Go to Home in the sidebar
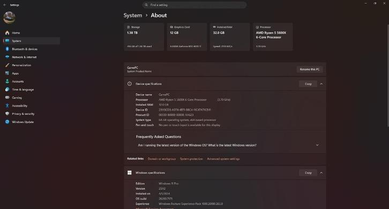The height and width of the screenshot is (209, 389). 32,33
